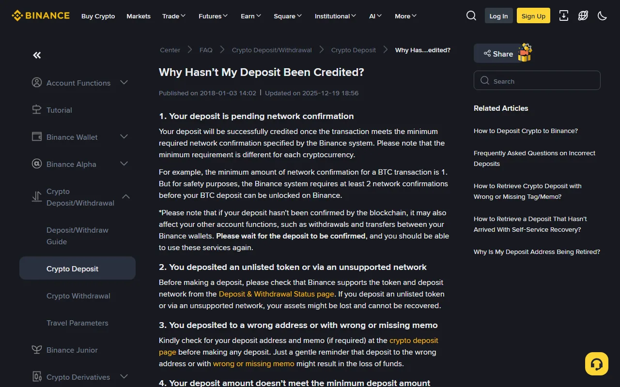This screenshot has width=620, height=387.
Task: Click Crypto Deposit breadcrumb
Action: pyautogui.click(x=354, y=50)
